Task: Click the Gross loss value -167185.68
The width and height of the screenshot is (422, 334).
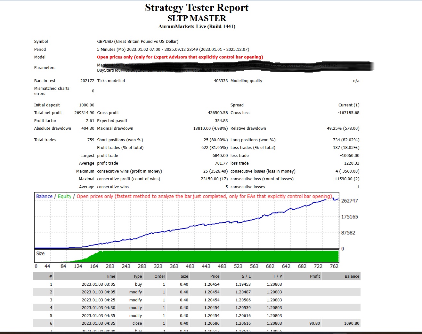Action: coord(348,113)
